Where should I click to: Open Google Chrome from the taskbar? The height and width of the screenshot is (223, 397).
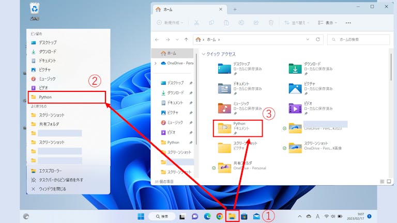(220, 216)
